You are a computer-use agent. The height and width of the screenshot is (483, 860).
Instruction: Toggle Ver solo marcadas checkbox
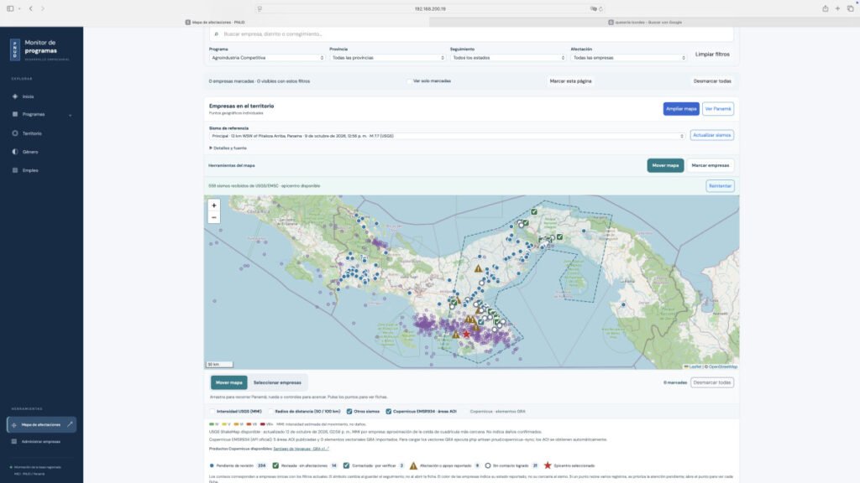[x=409, y=81]
